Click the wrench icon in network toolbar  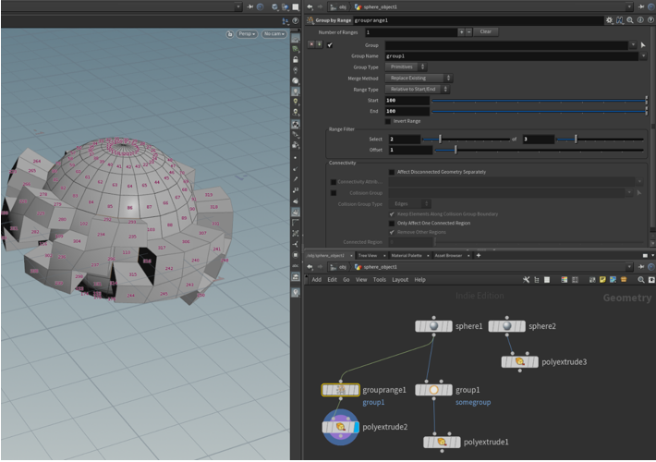click(525, 279)
